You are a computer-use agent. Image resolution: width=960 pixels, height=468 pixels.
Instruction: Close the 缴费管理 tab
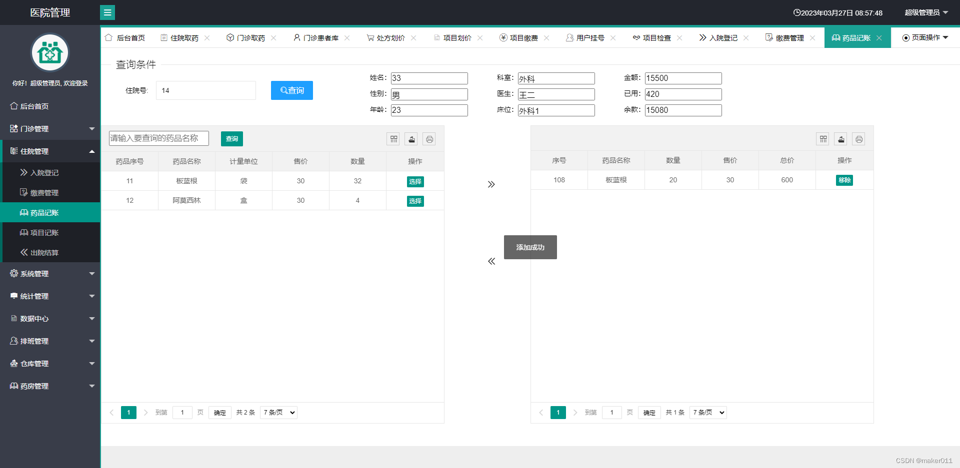pos(812,38)
